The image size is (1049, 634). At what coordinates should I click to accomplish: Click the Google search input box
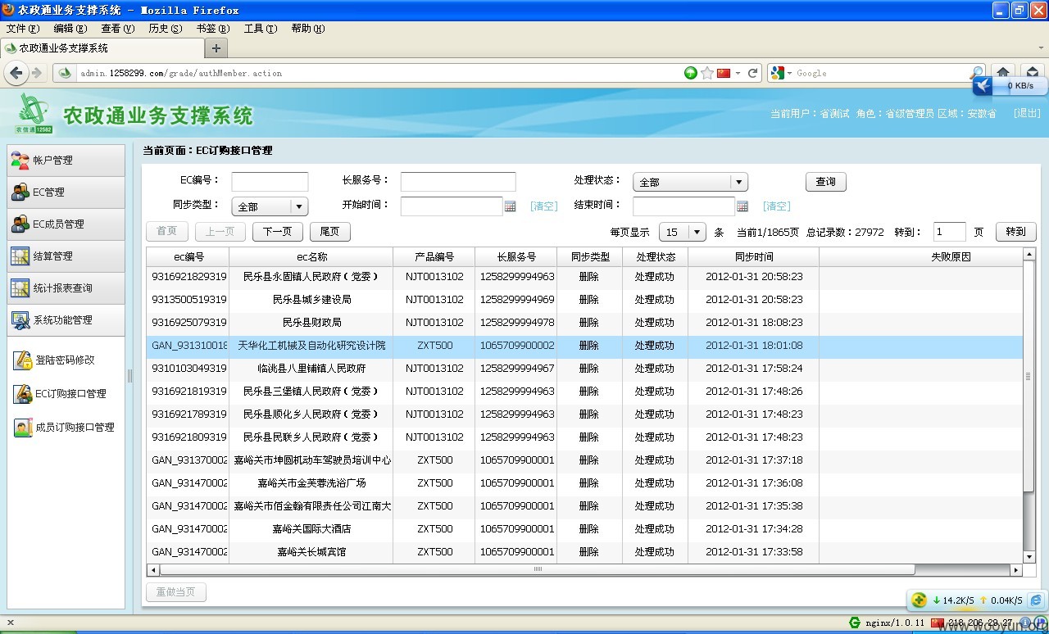[x=882, y=73]
